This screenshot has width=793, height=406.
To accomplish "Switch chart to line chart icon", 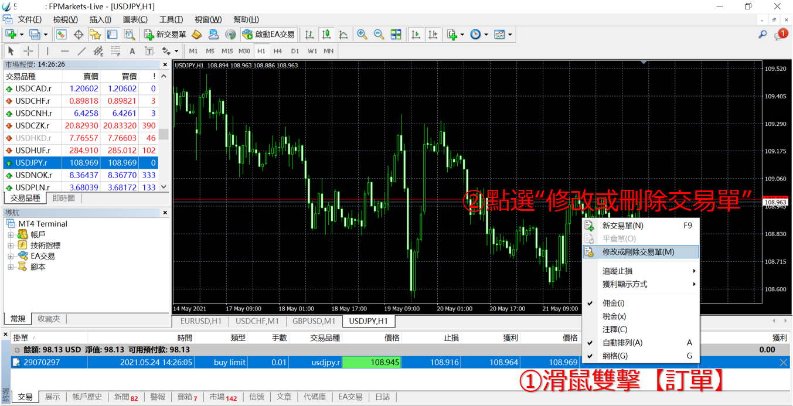I will click(x=343, y=35).
